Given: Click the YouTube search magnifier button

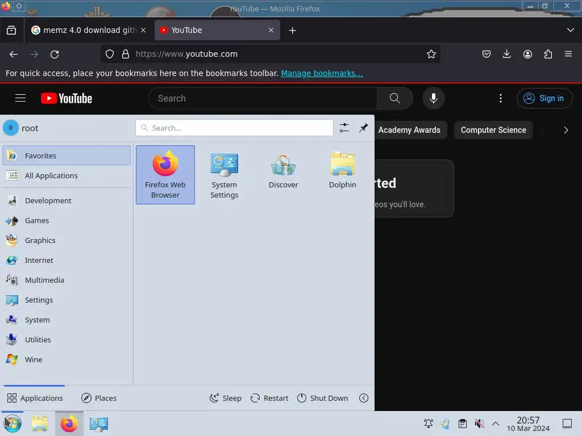Looking at the screenshot, I should click(395, 98).
